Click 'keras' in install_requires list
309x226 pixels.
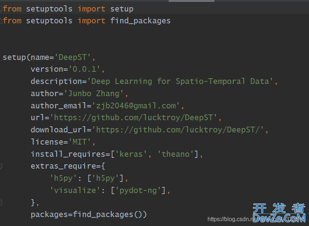131,154
